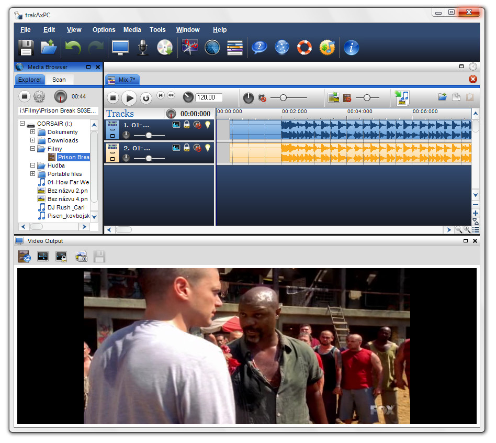Select the Mix 7* tab

click(x=122, y=80)
